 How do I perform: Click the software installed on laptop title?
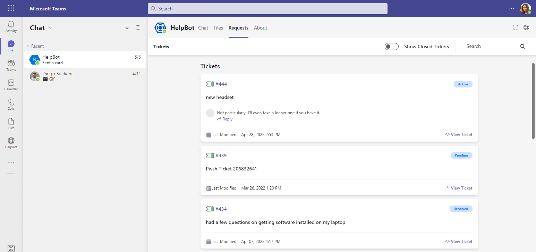[275, 222]
